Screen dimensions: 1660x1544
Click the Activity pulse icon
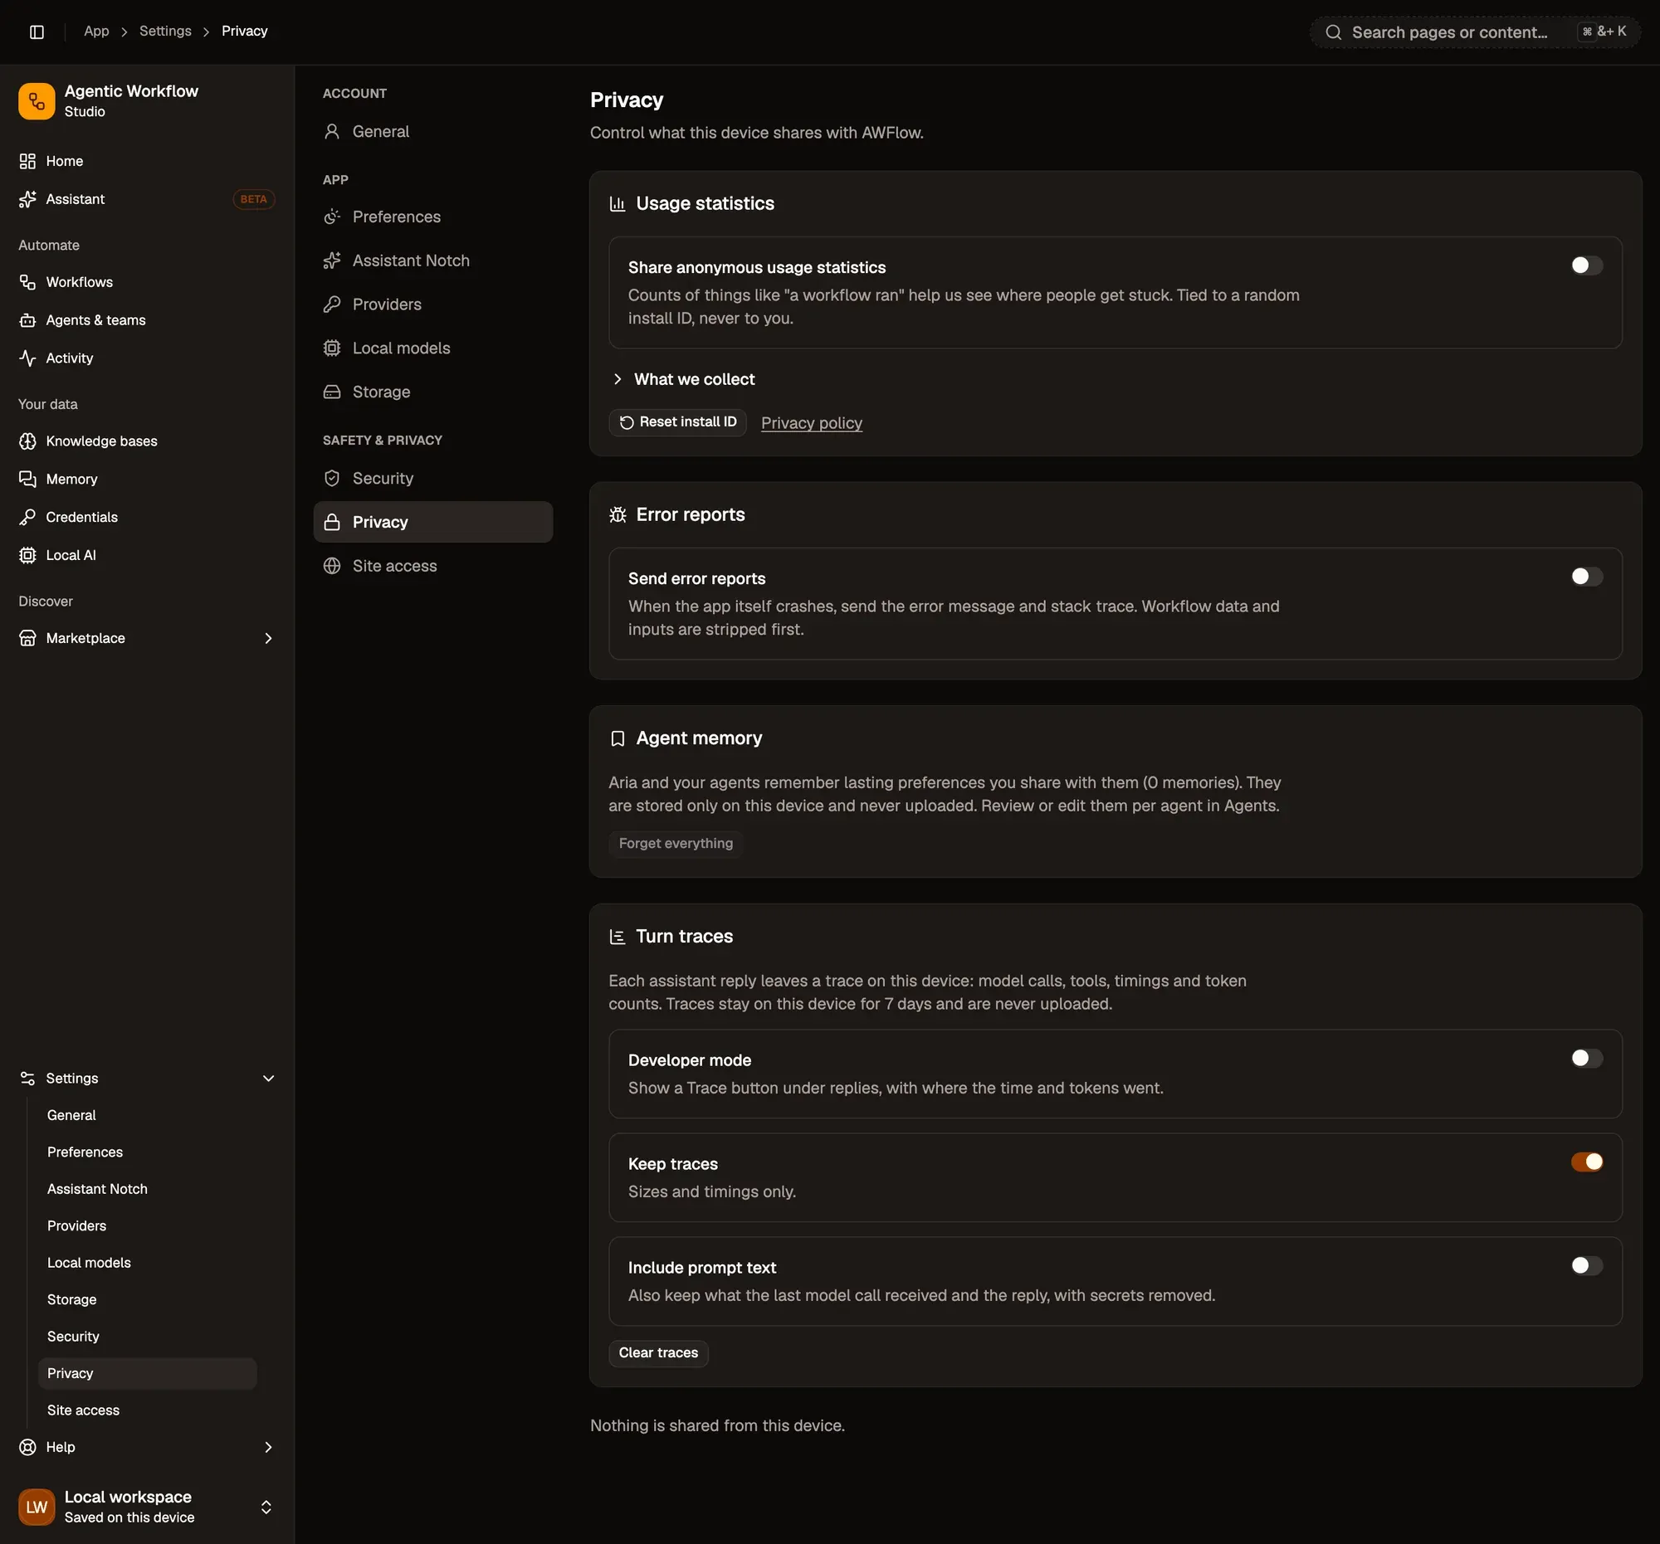(27, 358)
